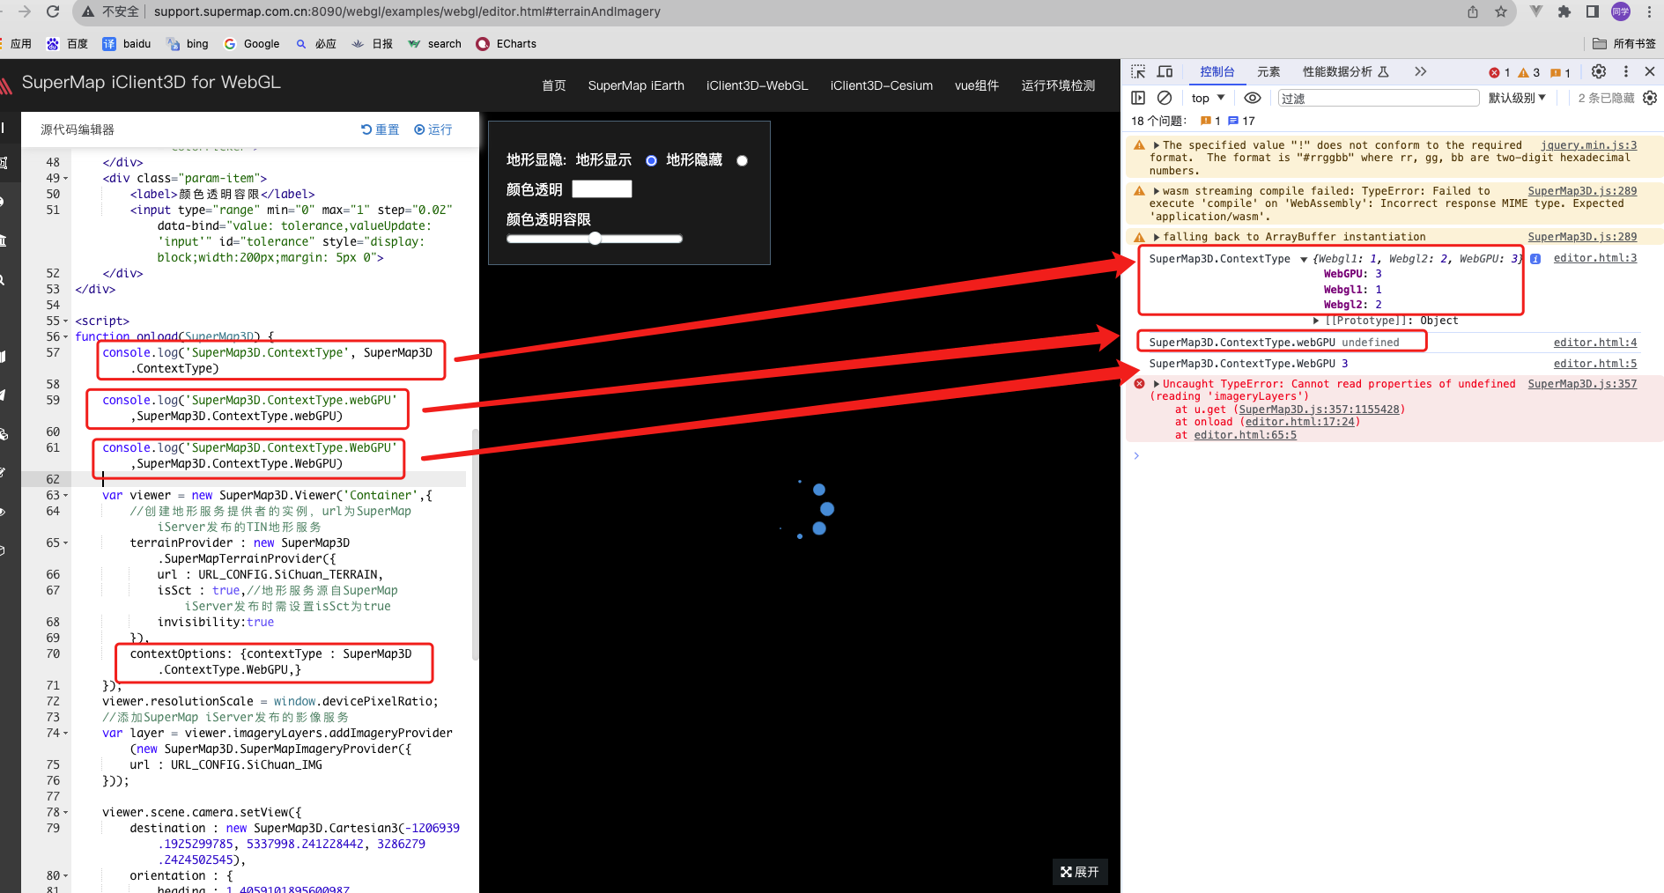Viewport: 1664px width, 893px height.
Task: Switch to the 性能数据分析 tab
Action: [x=1345, y=72]
